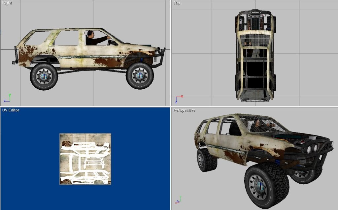Click the rear wheel in Perspective view
Viewport: 338px width, 210px height.
click(x=206, y=160)
